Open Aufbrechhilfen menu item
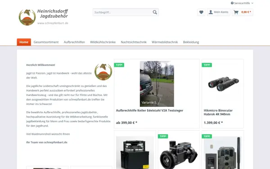Viewport: 270px width, 169px height. click(x=74, y=42)
